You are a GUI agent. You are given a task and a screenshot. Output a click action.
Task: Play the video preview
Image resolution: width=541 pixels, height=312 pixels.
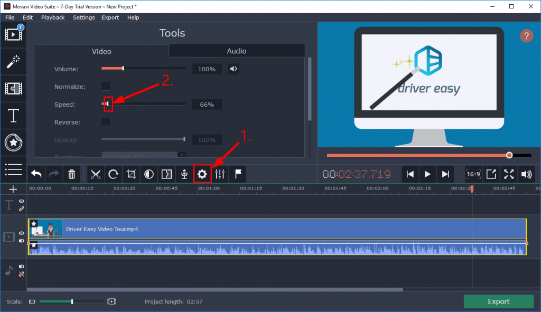pos(427,174)
